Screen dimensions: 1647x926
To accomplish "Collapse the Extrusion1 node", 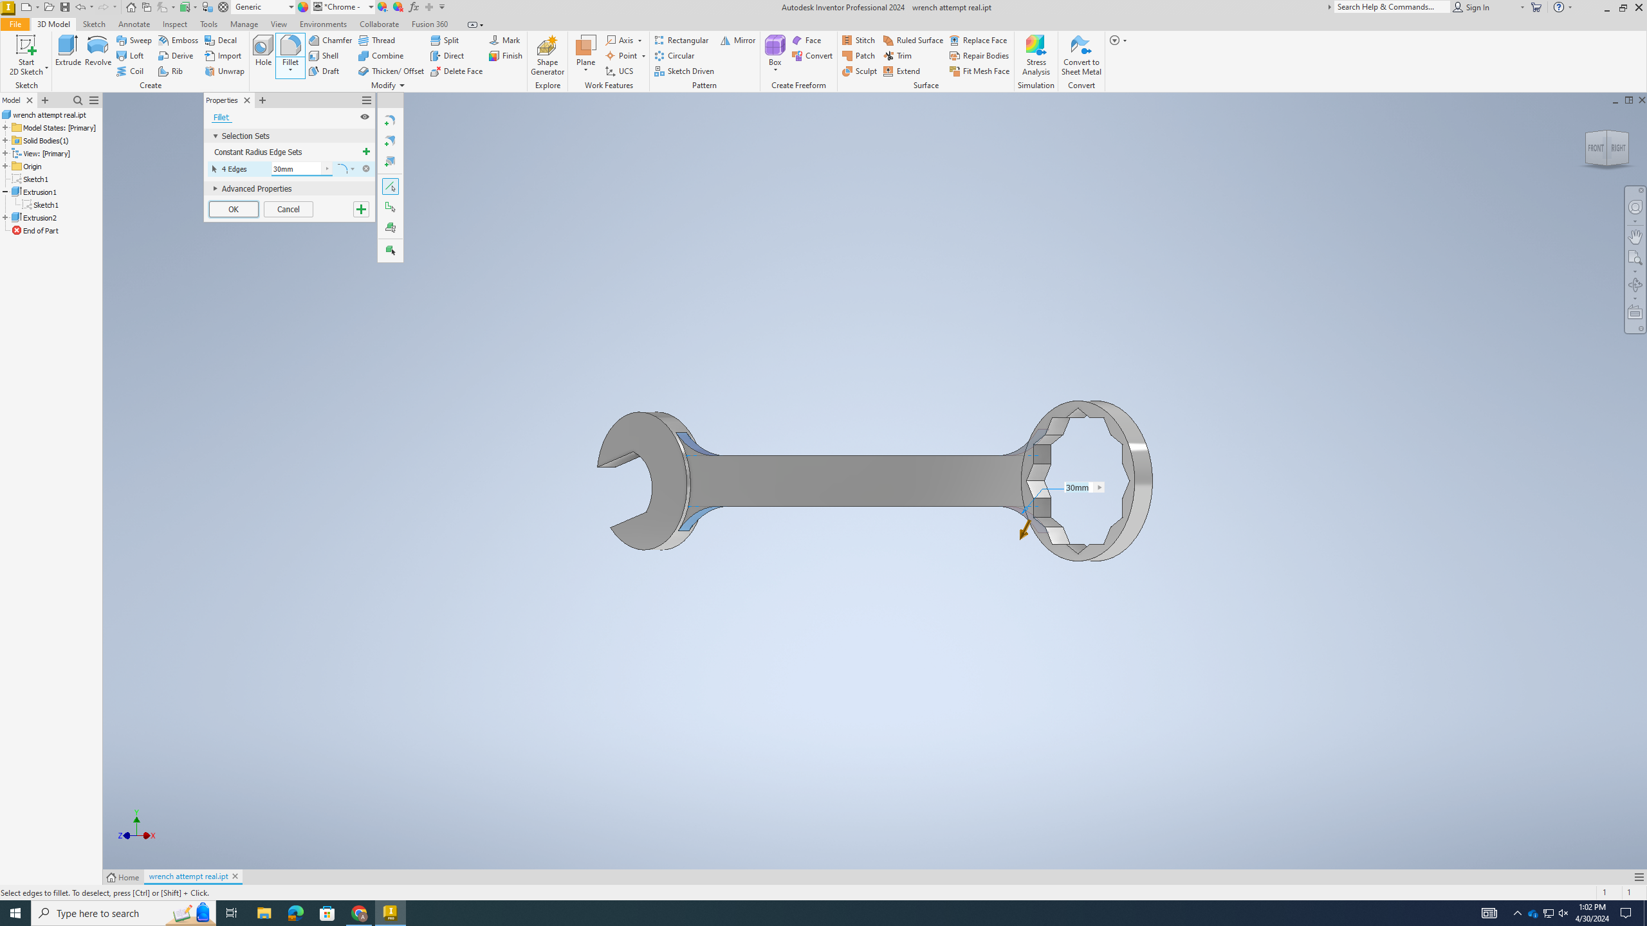I will [5, 192].
